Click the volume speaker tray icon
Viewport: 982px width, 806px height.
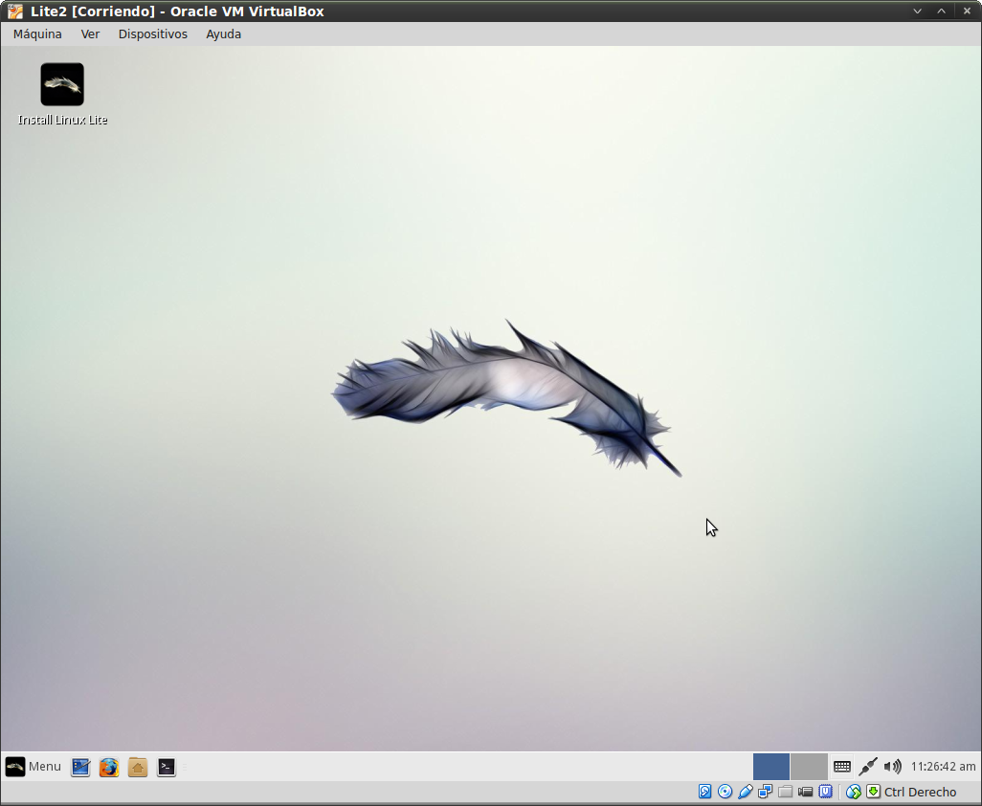point(893,767)
